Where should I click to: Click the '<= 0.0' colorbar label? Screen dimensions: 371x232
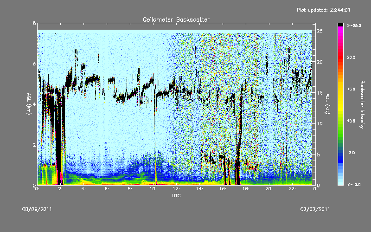[354, 185]
